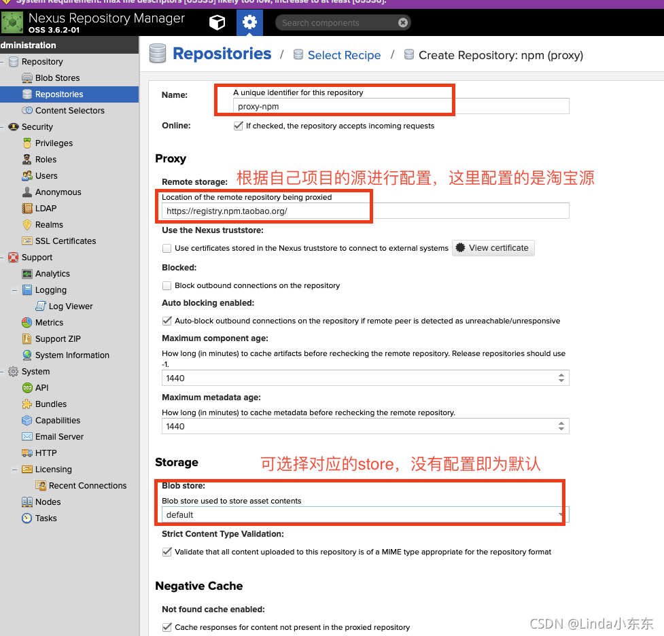The height and width of the screenshot is (636, 664).
Task: Click the Recent Connections icon
Action: click(41, 486)
